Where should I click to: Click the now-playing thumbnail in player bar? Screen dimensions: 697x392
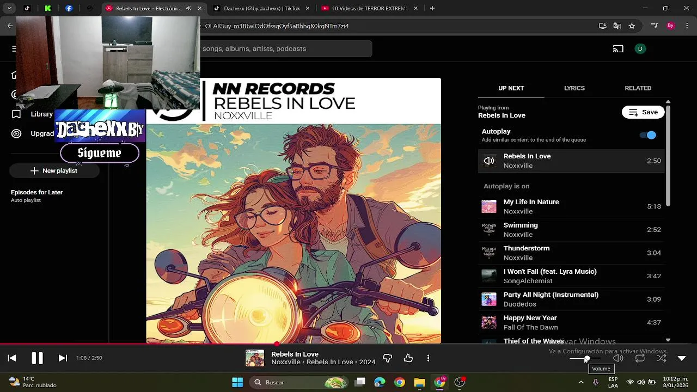pos(255,358)
